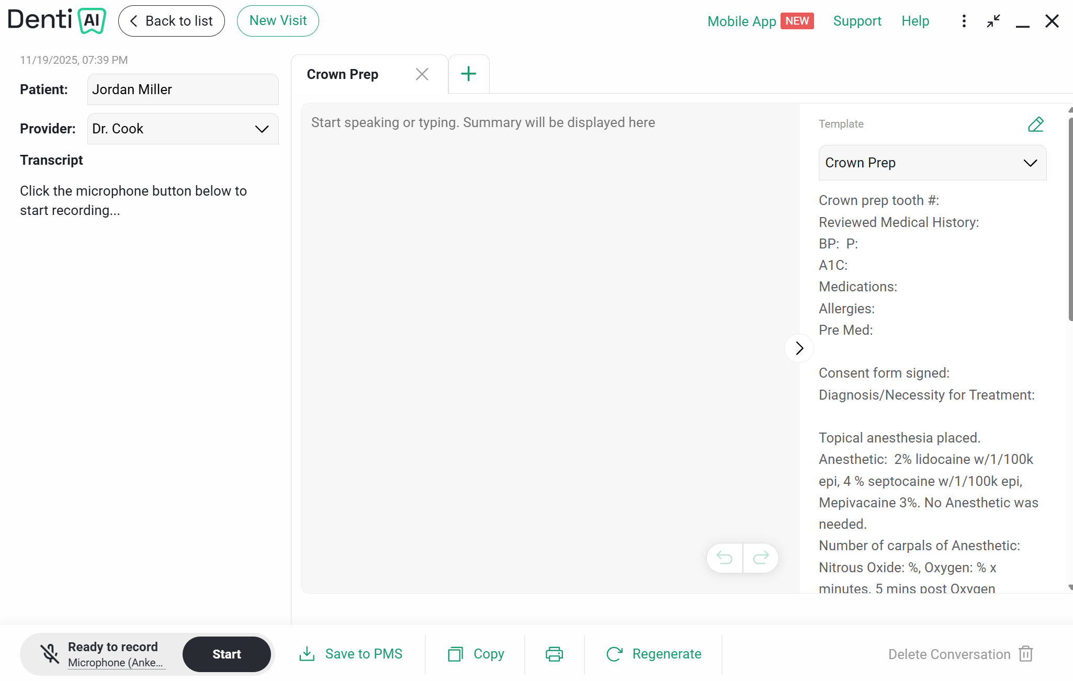Open the Provider dropdown showing Dr. Cook

(x=183, y=129)
